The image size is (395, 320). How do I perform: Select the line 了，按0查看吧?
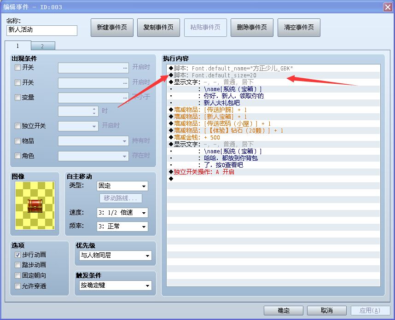pyautogui.click(x=273, y=165)
